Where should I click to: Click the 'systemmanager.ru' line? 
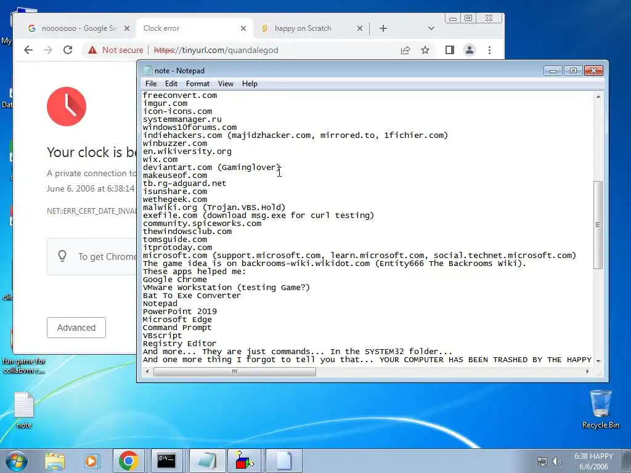pyautogui.click(x=182, y=119)
